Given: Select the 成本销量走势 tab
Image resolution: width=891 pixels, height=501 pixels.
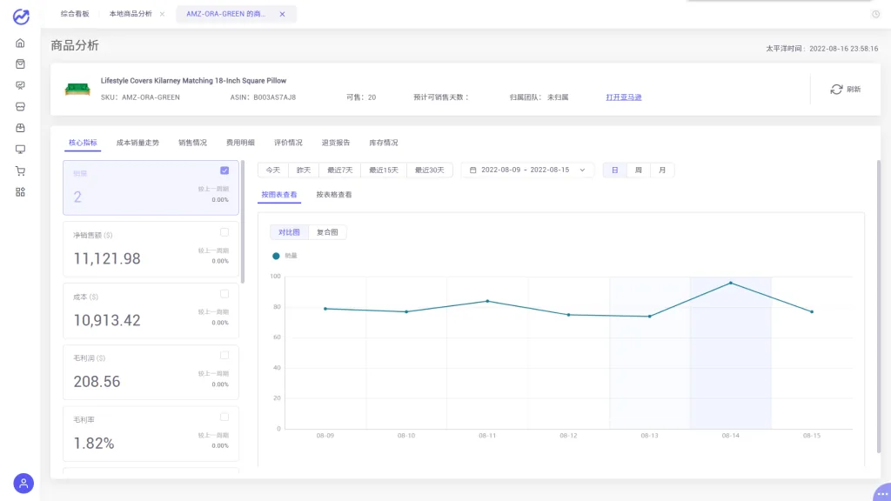Looking at the screenshot, I should point(137,143).
